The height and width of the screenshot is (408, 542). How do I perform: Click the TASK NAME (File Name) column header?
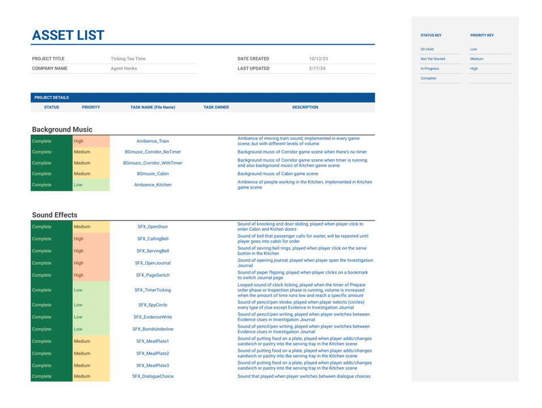(x=153, y=107)
